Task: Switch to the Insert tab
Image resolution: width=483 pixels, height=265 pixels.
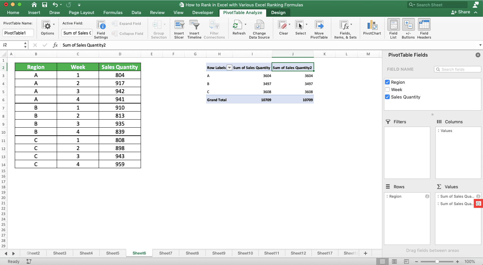Action: (x=34, y=12)
